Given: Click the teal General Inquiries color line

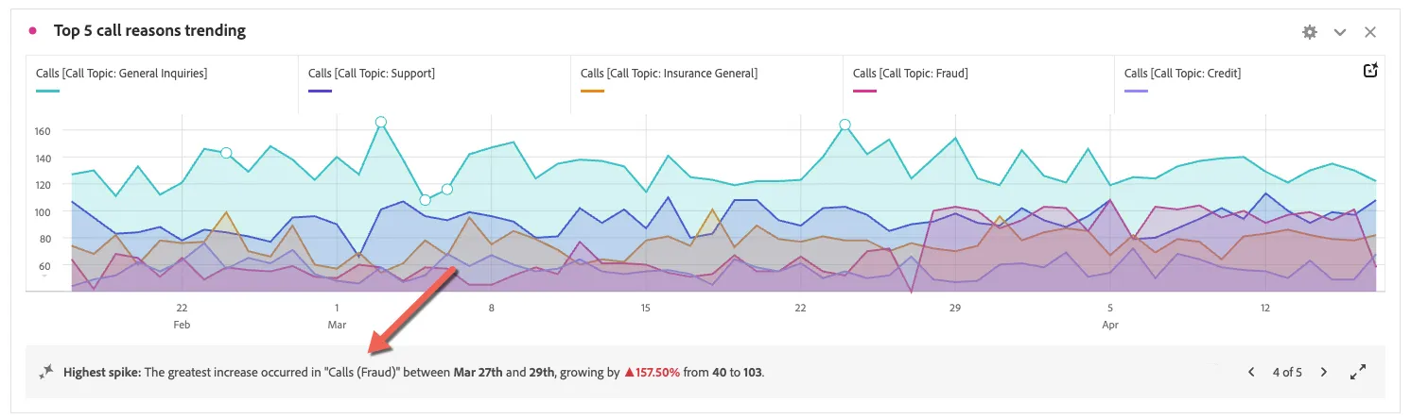Looking at the screenshot, I should pyautogui.click(x=48, y=91).
